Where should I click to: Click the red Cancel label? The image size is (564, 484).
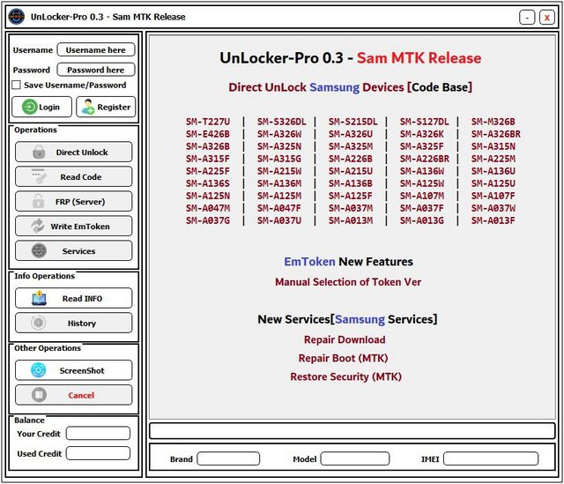(x=81, y=396)
